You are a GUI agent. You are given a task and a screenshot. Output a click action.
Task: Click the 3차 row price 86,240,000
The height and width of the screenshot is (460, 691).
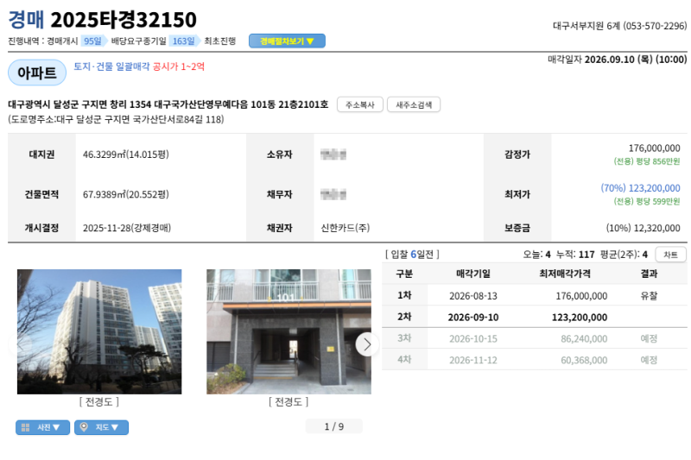tap(584, 338)
